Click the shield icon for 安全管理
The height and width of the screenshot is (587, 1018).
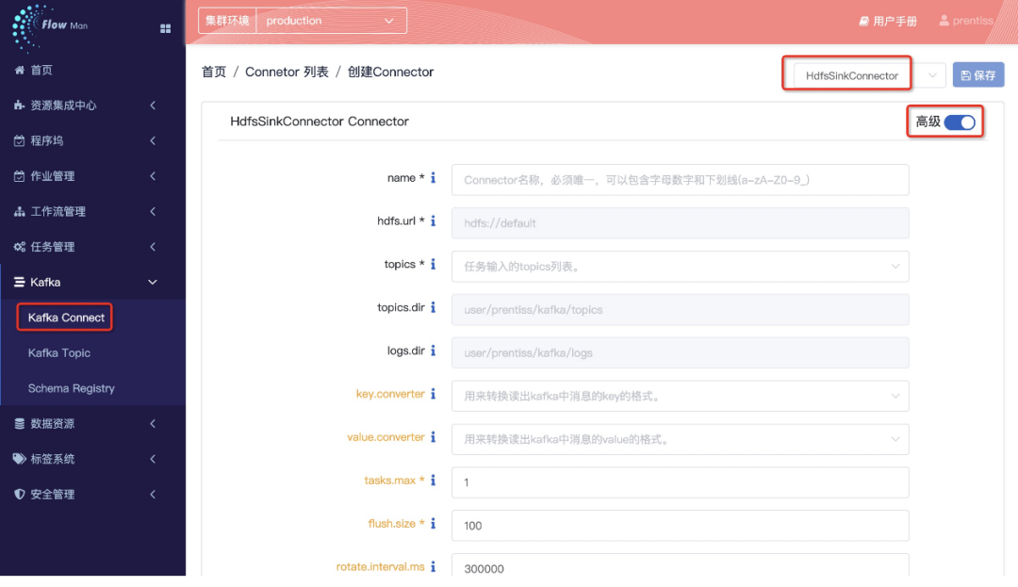[x=20, y=495]
